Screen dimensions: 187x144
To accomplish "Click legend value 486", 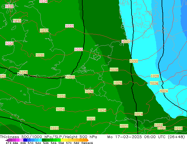I will [x=15, y=143].
